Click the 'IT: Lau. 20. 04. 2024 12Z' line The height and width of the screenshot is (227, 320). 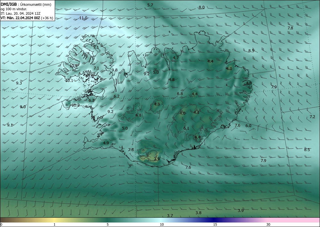point(20,13)
